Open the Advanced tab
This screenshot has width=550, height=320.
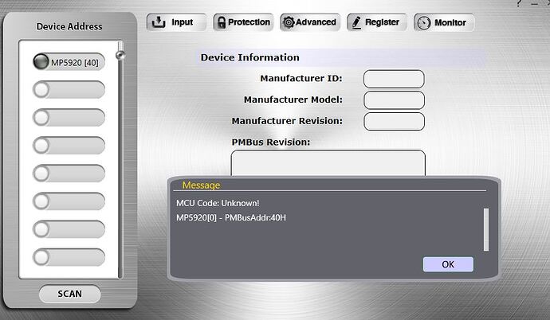click(x=310, y=22)
